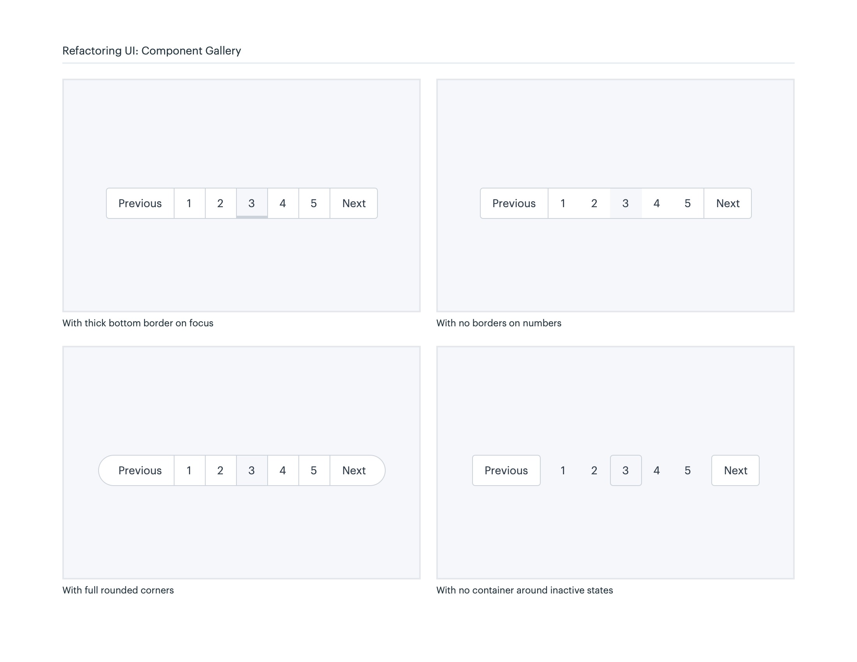
Task: Select page 5 in no-container pagination
Action: [x=688, y=470]
